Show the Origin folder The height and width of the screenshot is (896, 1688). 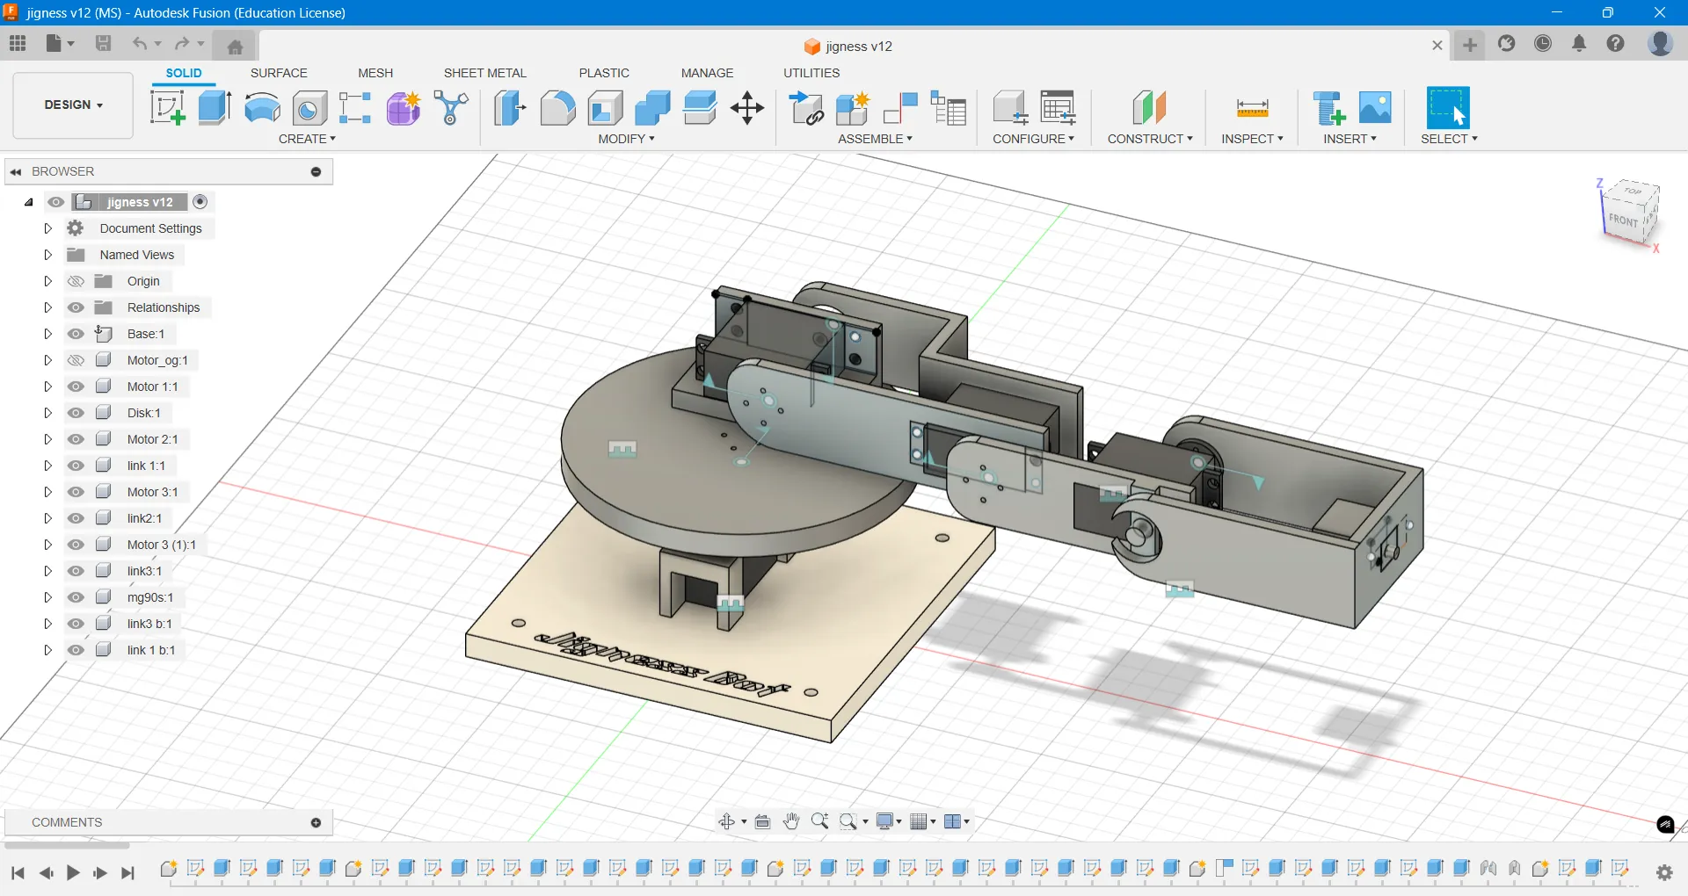tap(76, 281)
